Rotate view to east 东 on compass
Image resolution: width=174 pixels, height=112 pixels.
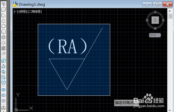163,20
